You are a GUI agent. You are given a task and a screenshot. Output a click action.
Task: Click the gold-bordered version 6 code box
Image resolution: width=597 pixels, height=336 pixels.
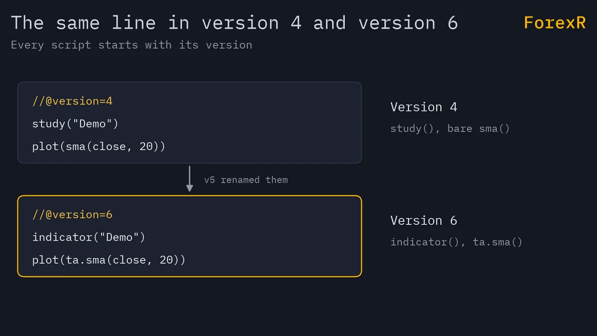pyautogui.click(x=190, y=236)
